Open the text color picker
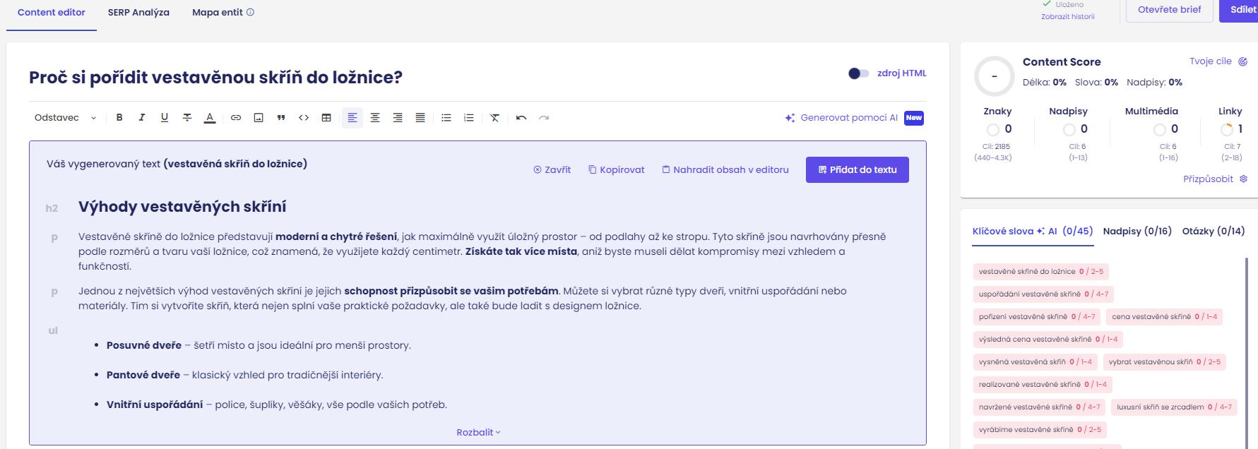This screenshot has height=449, width=1258. (x=210, y=118)
